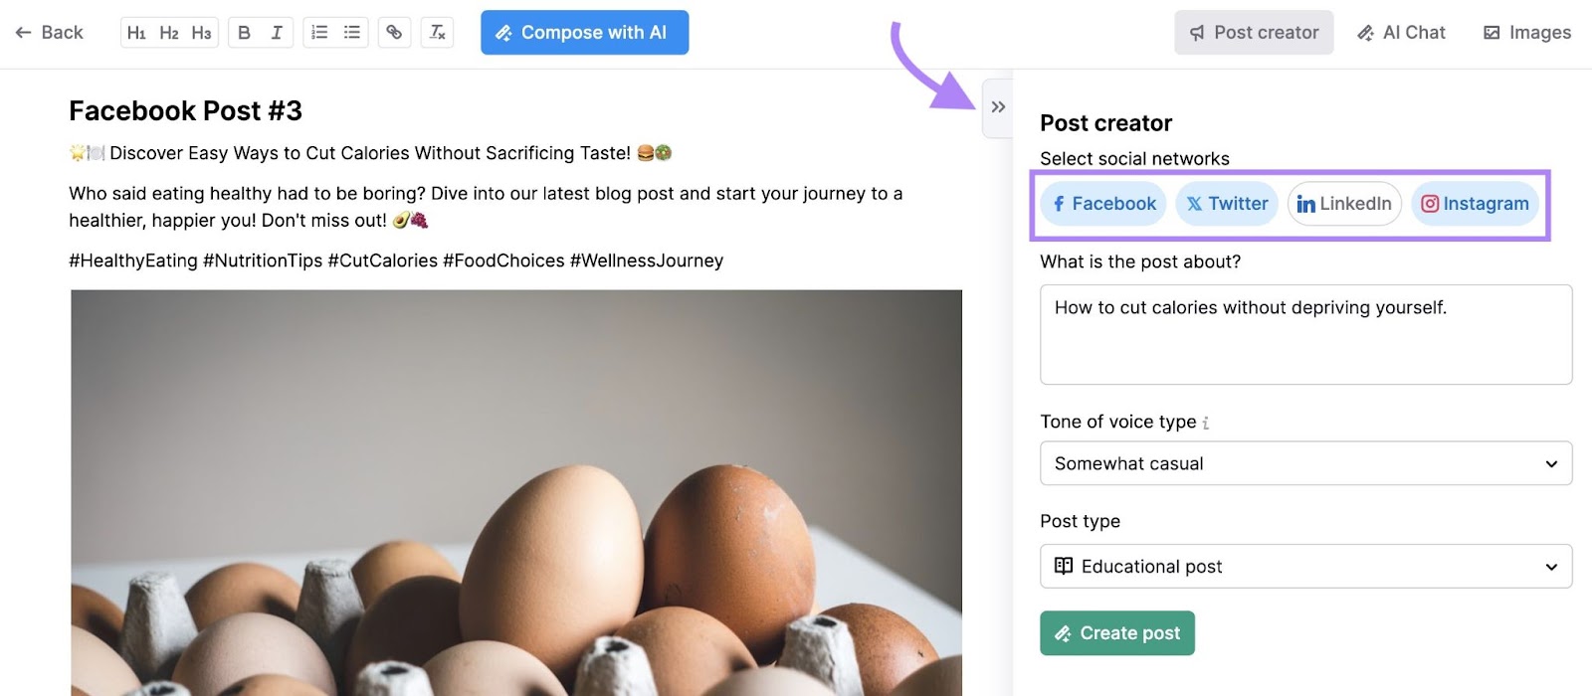The height and width of the screenshot is (696, 1592).
Task: Apply Heading 2 formatting
Action: [169, 32]
